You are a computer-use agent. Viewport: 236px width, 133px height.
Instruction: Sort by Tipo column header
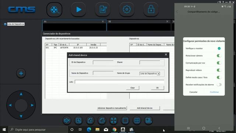tap(55, 45)
